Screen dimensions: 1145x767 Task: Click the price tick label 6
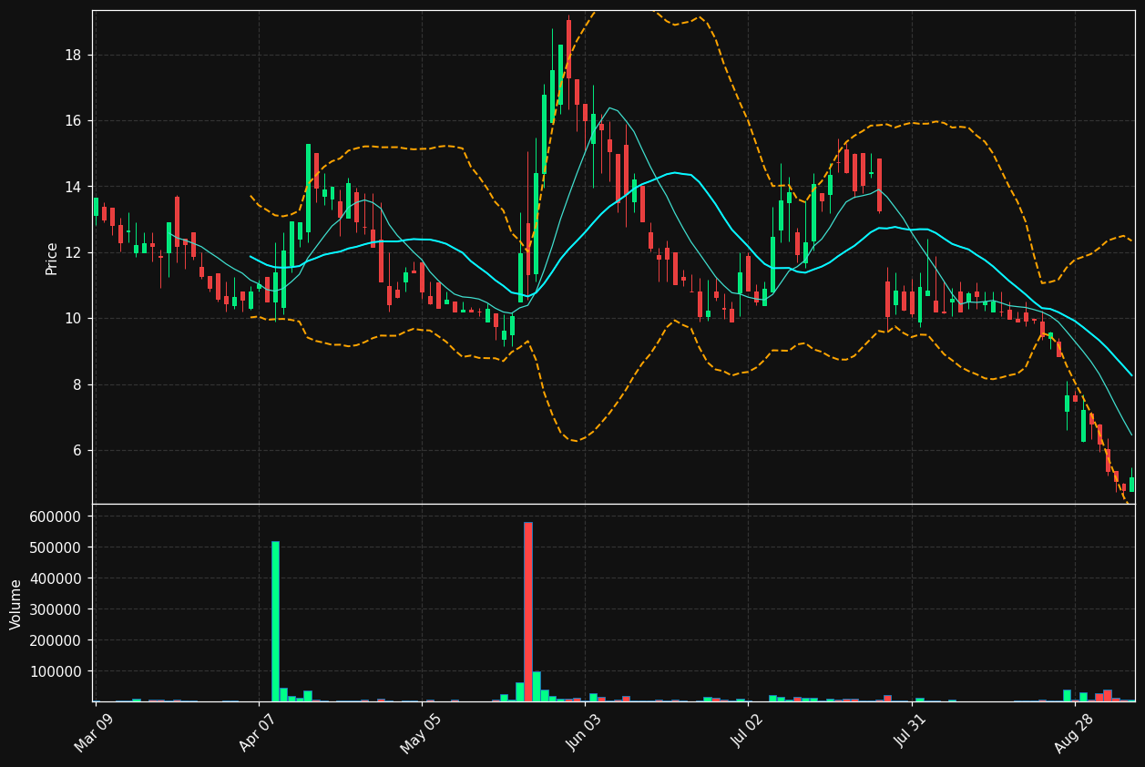pos(77,450)
